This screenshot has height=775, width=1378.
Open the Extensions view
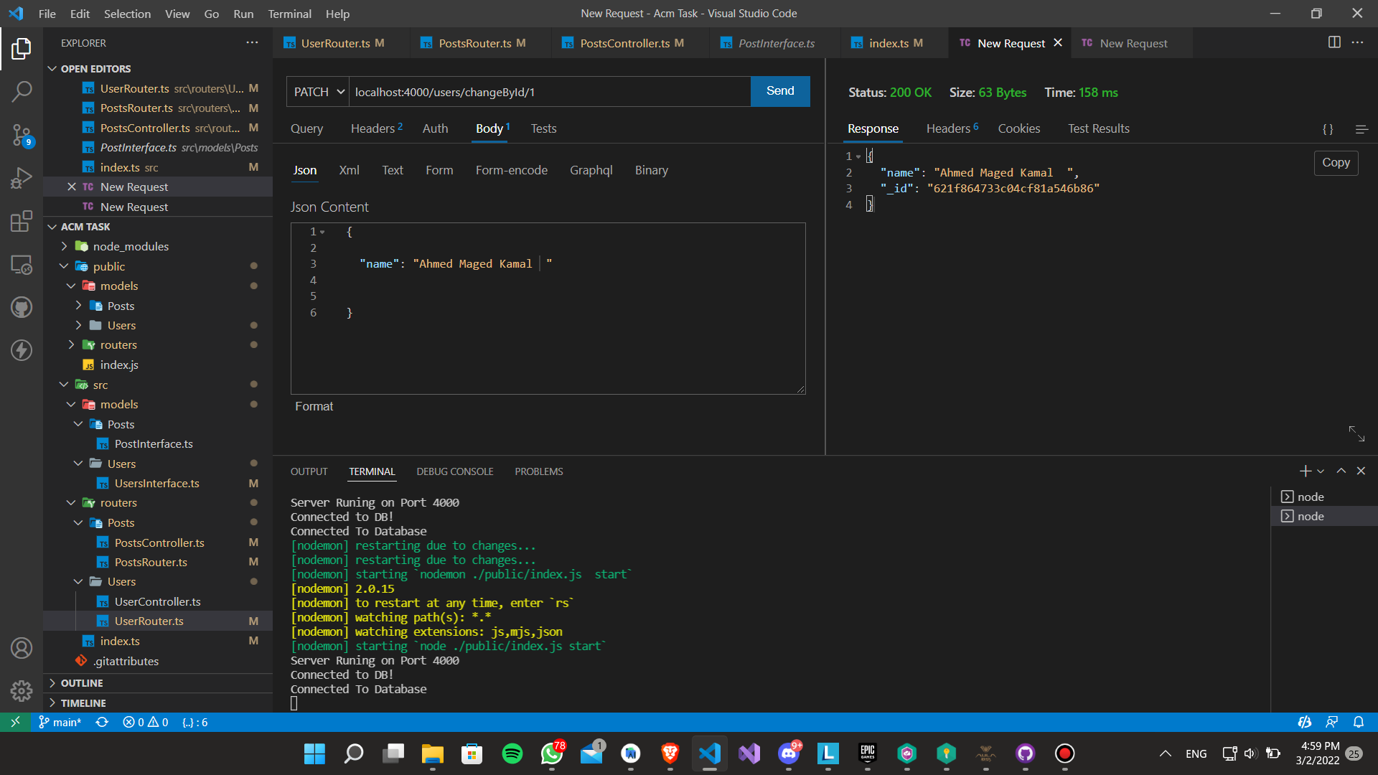click(22, 221)
